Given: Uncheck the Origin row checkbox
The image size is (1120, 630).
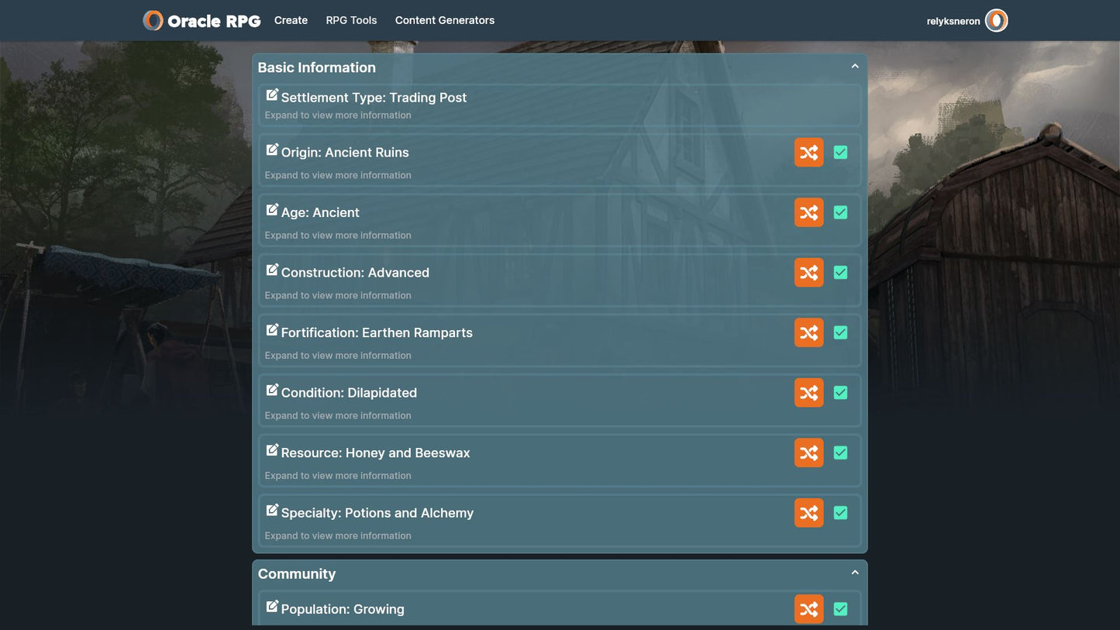Looking at the screenshot, I should pos(840,153).
